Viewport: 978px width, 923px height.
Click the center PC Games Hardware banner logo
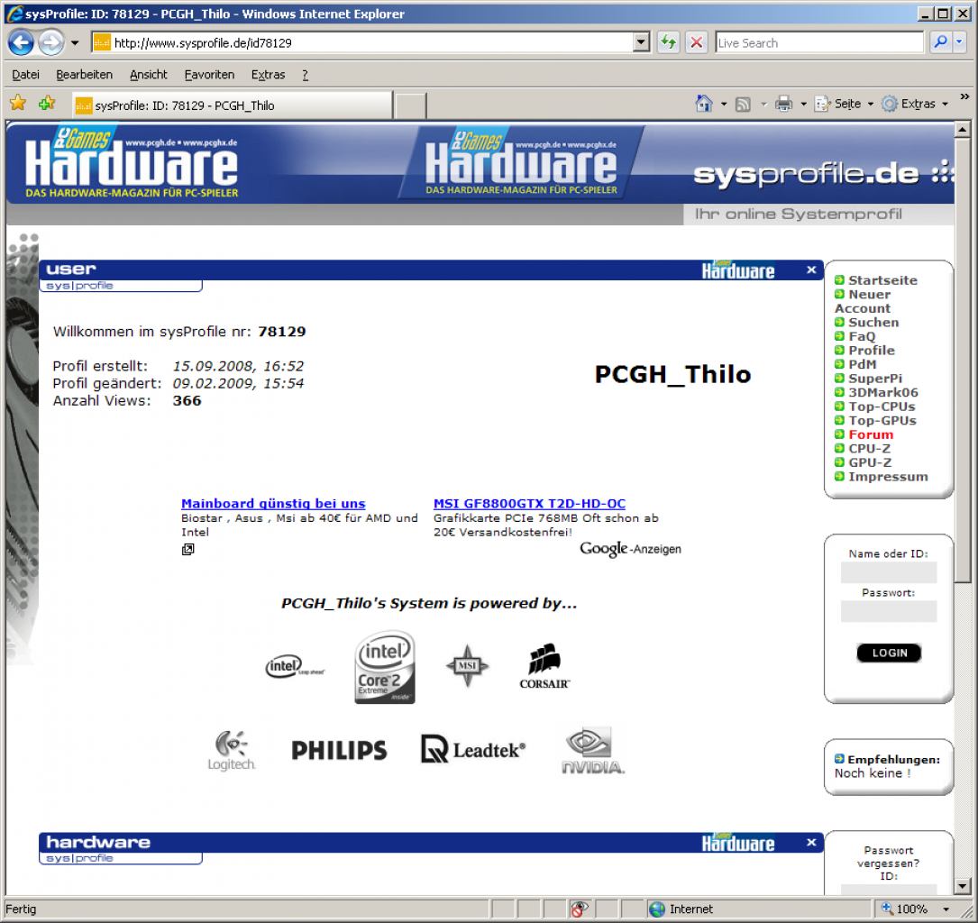pos(521,162)
